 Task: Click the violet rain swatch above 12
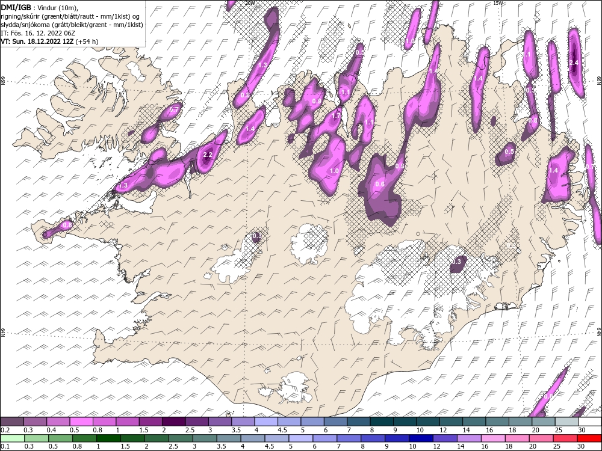445,438
